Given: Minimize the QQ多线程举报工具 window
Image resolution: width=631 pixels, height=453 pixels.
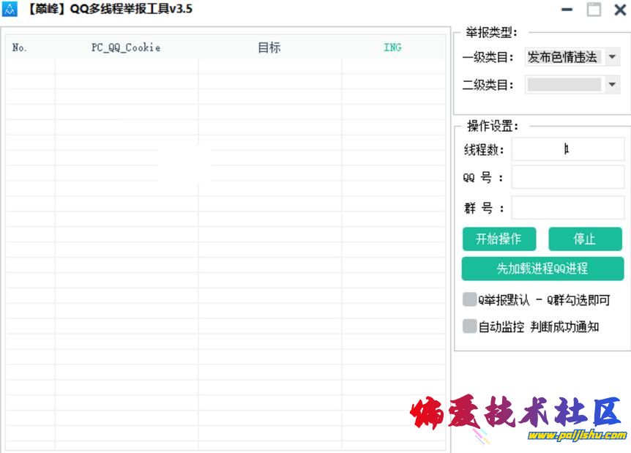Looking at the screenshot, I should click(x=566, y=10).
